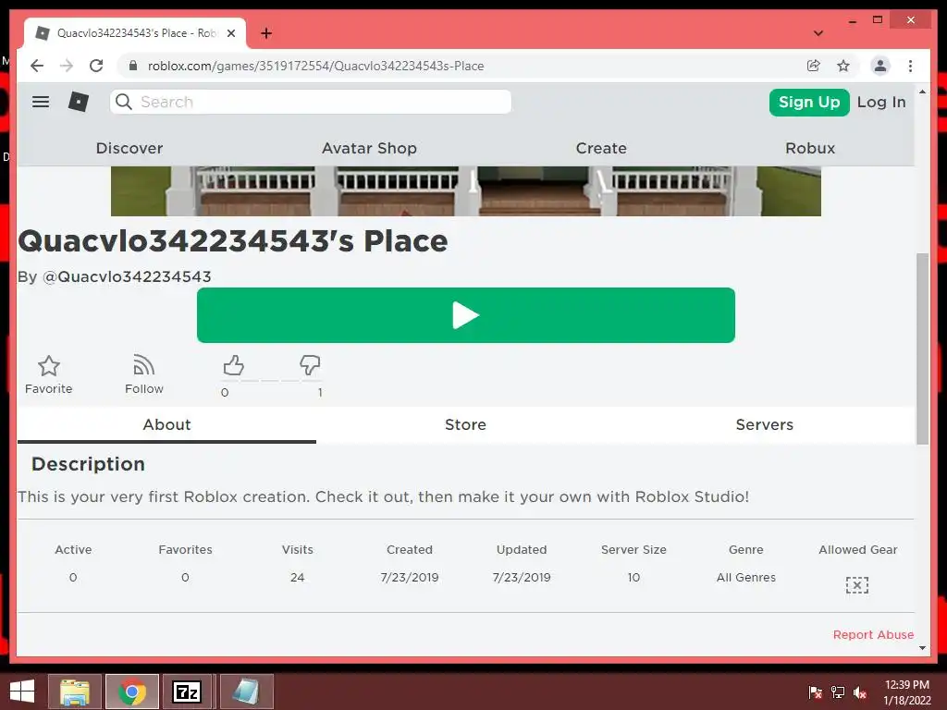Click the game thumbnail image
The width and height of the screenshot is (947, 710).
466,191
